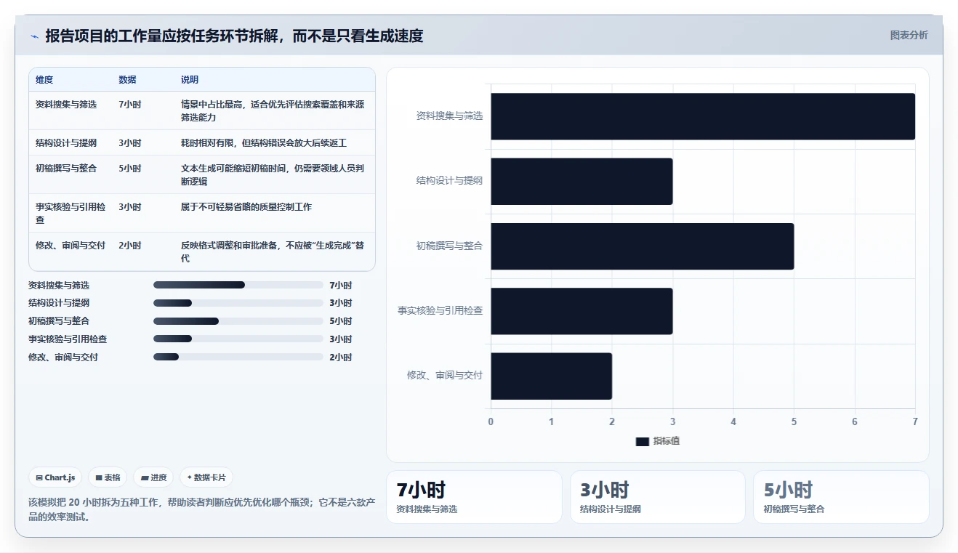Viewport: 958px width, 553px height.
Task: Click the description 情景中占比最高，适合优先评估搜索覆盖
Action: pos(273,110)
